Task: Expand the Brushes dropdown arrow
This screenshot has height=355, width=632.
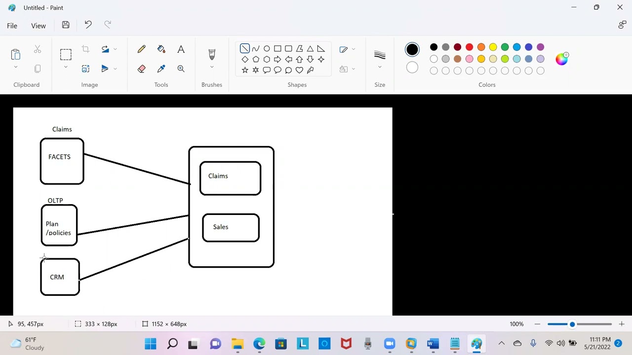Action: (x=212, y=67)
